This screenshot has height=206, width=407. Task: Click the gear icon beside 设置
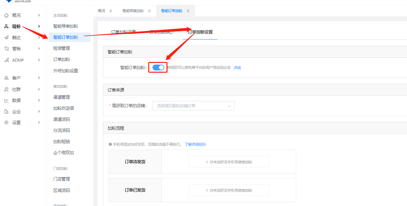tap(6, 123)
